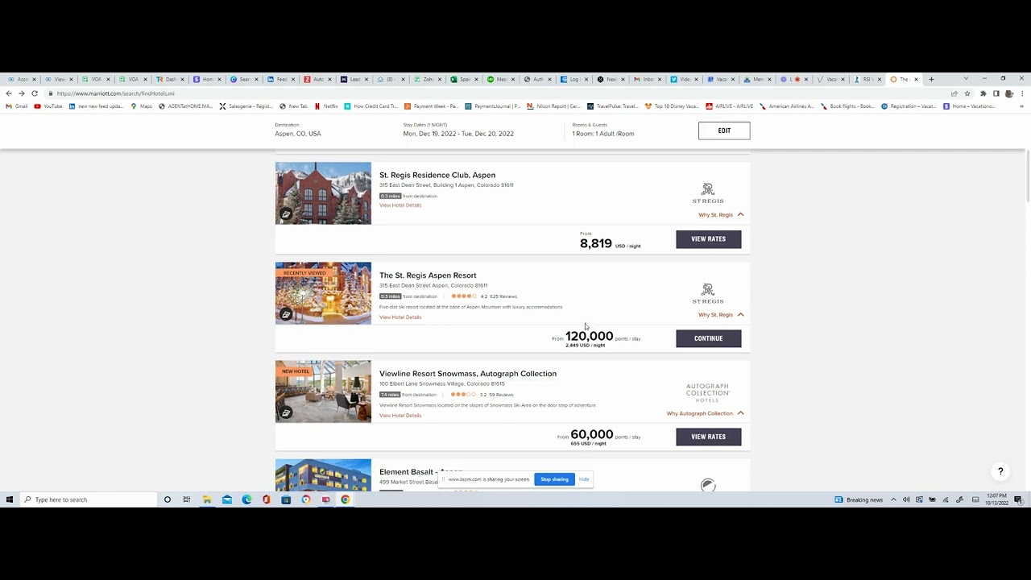Reload the Marriott page

[35, 93]
